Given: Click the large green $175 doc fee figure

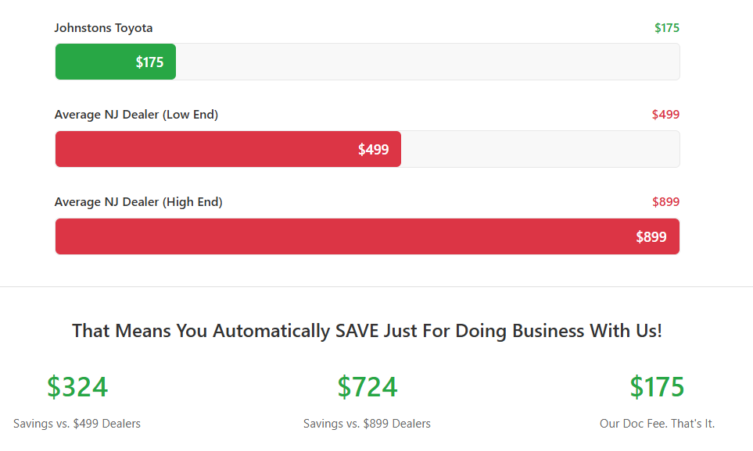Looking at the screenshot, I should coord(657,387).
